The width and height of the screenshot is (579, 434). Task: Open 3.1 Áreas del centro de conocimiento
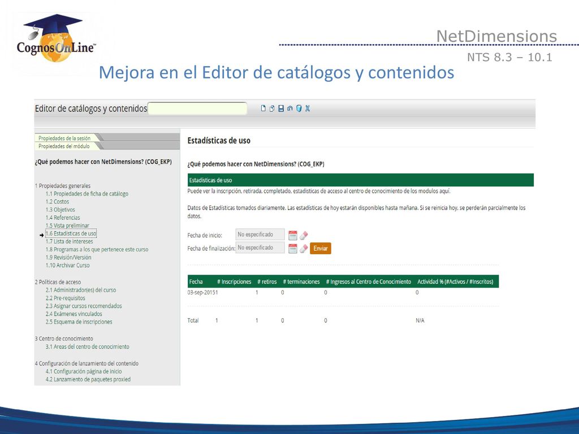click(88, 346)
